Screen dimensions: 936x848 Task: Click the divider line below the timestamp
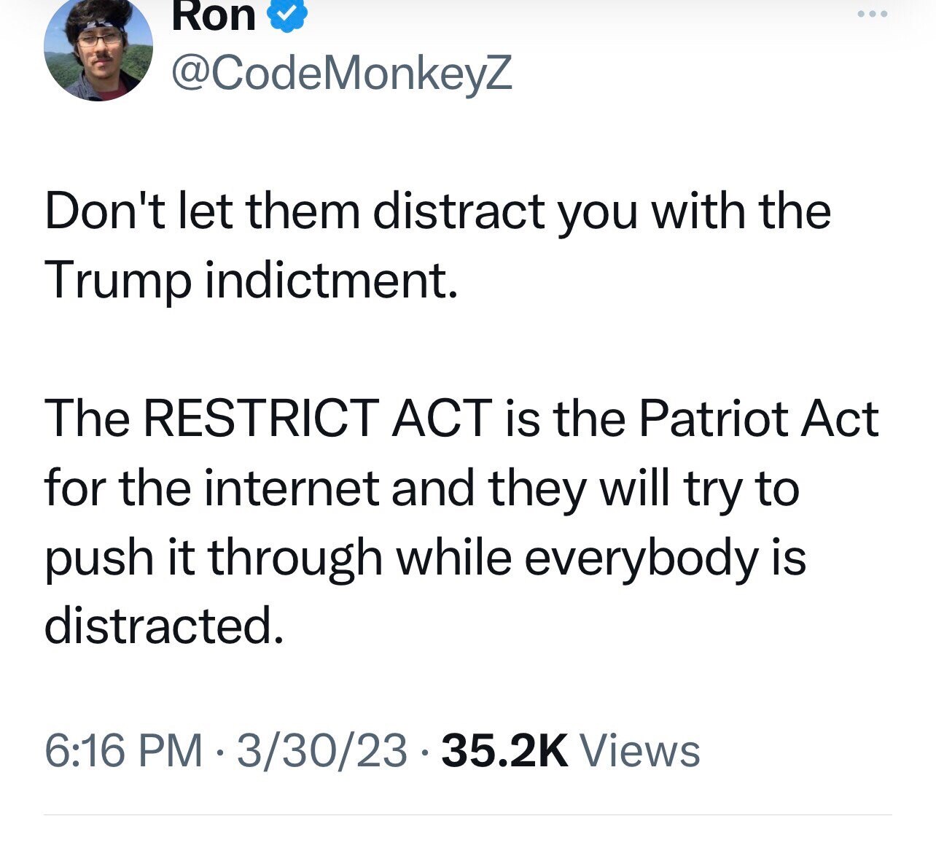[468, 814]
